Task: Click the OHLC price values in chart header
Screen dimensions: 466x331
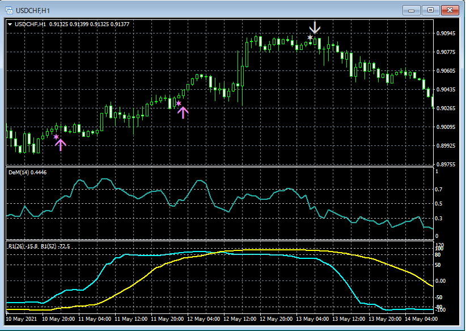Action: click(x=89, y=24)
